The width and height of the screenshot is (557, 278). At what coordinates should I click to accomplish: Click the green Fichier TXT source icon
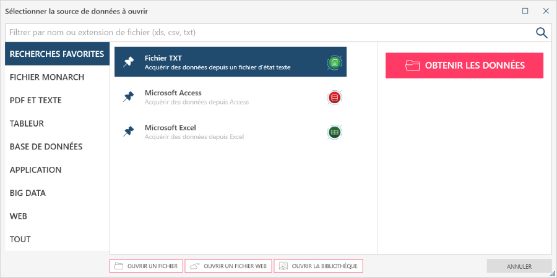[x=334, y=62]
